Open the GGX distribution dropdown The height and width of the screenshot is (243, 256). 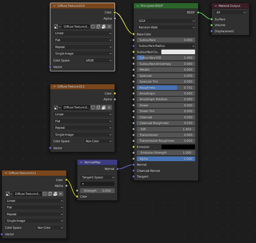tap(166, 21)
